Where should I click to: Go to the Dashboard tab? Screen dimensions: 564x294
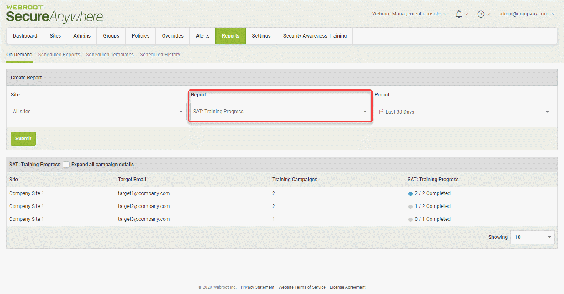25,36
